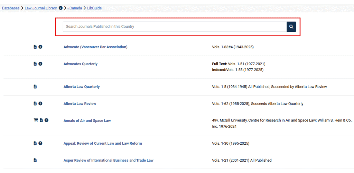Click info icon next to Law Journal Library
Image resolution: width=354 pixels, height=173 pixels.
(x=61, y=8)
